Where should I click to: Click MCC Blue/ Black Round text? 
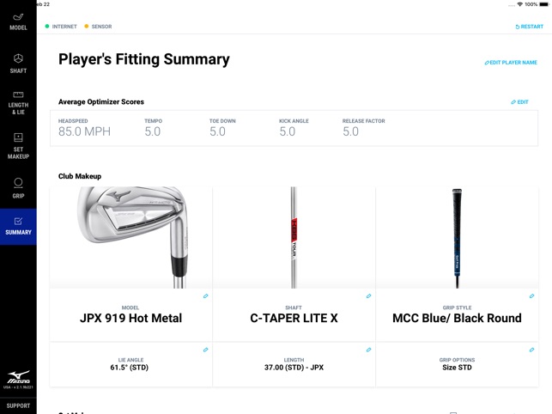pos(457,318)
